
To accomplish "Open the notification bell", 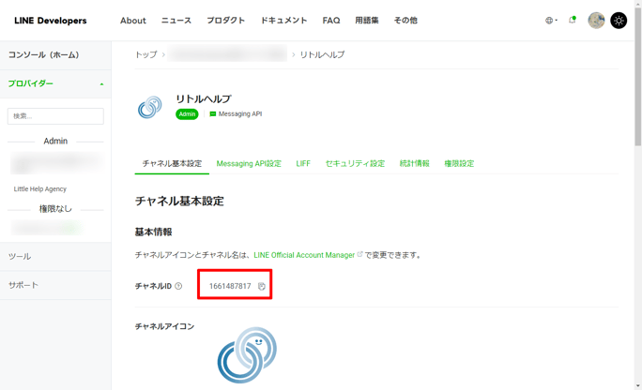I will [572, 20].
